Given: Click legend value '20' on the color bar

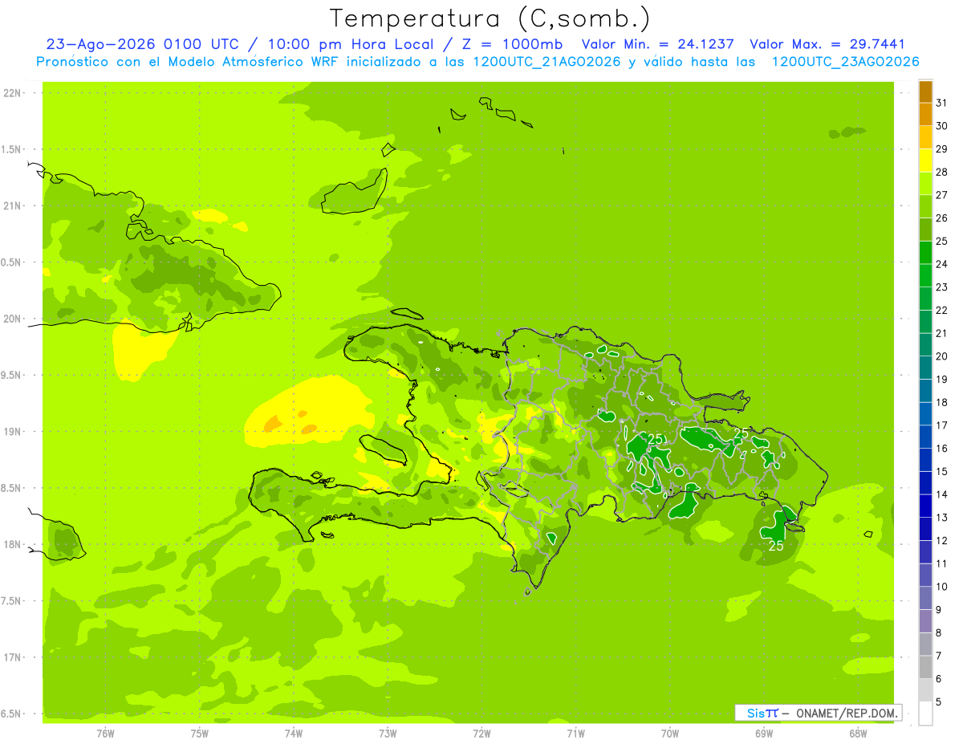Looking at the screenshot, I should click(941, 356).
